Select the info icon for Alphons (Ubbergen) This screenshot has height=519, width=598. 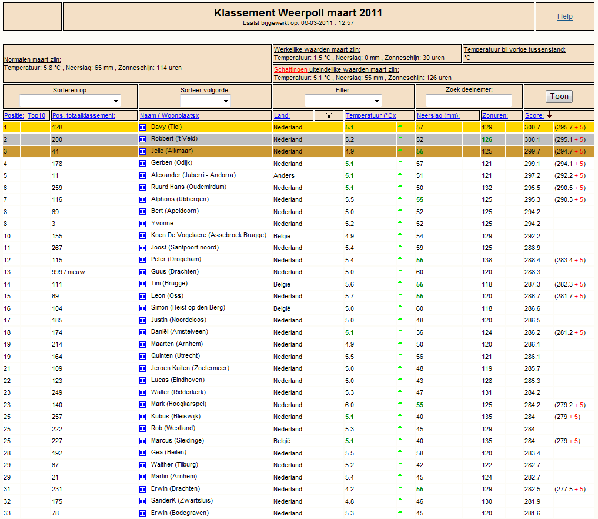click(x=143, y=199)
